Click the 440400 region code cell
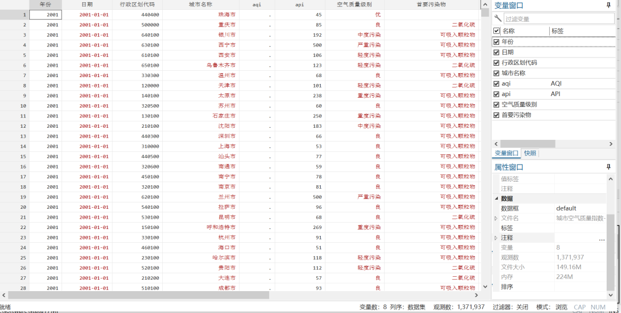Viewport: 621px width, 313px height. click(137, 14)
